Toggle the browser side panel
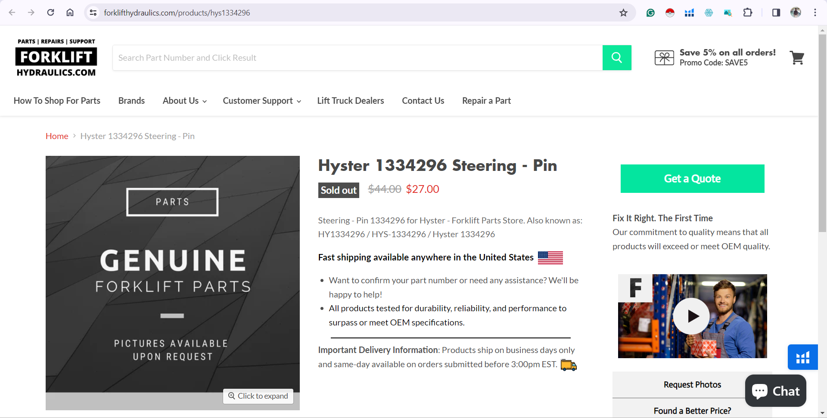Screen dimensions: 827x418 (x=776, y=12)
